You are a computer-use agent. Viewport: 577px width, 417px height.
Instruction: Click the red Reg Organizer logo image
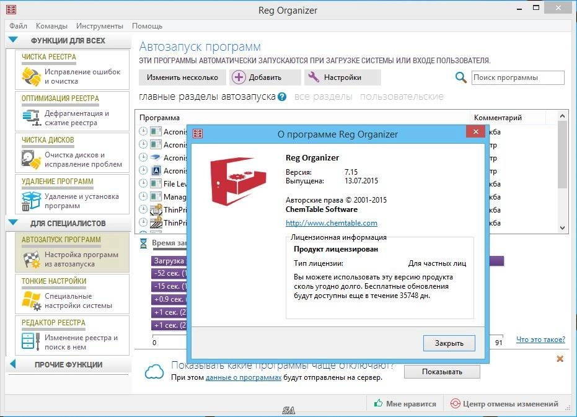(238, 181)
